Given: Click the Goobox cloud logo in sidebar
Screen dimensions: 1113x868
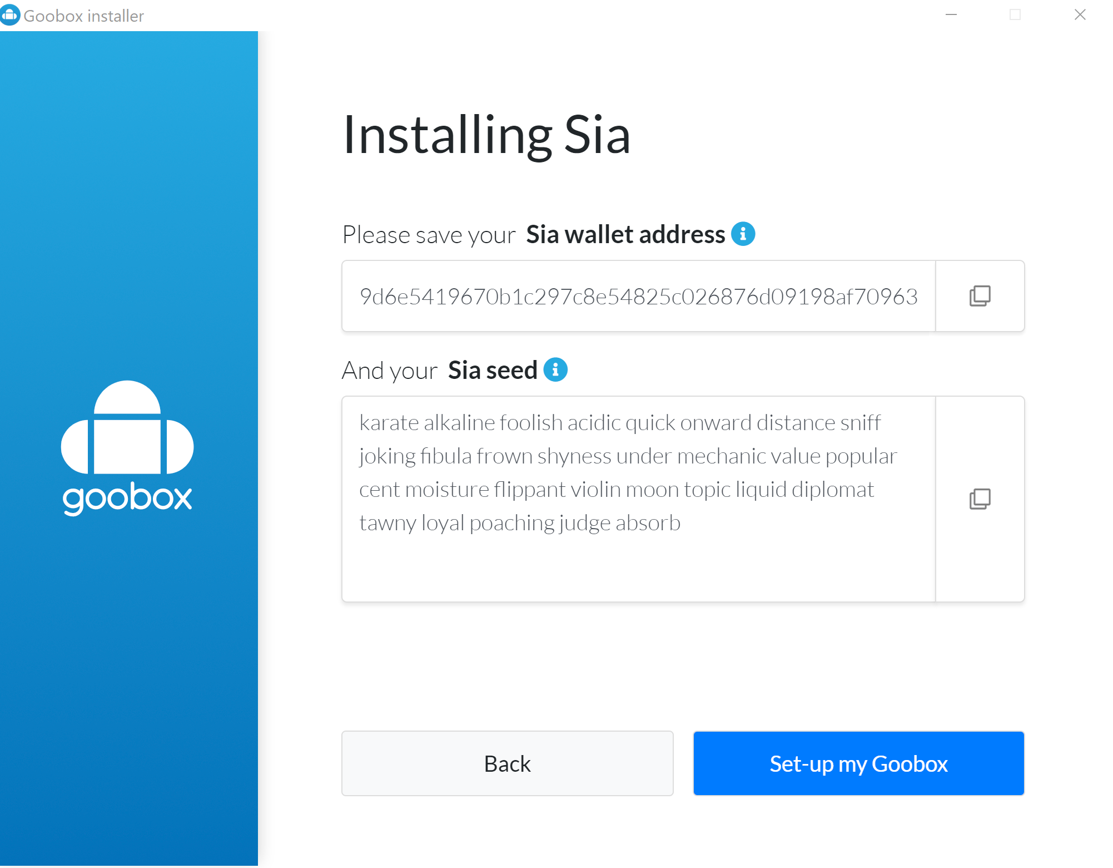Looking at the screenshot, I should click(127, 427).
